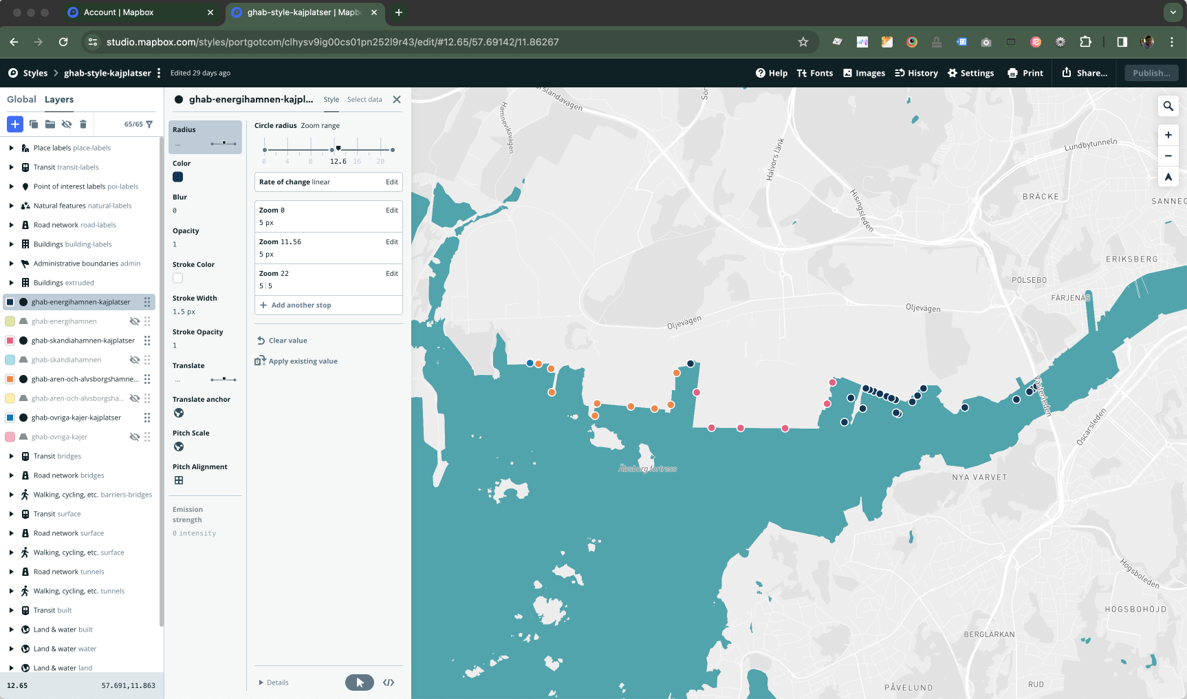Click the delete layer trash icon
The width and height of the screenshot is (1187, 699).
click(83, 125)
